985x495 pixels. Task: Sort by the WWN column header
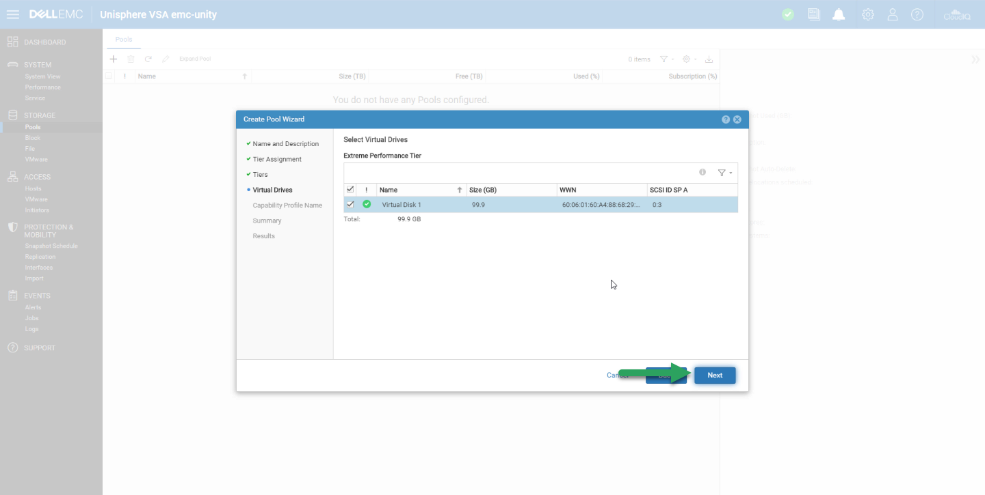click(602, 190)
